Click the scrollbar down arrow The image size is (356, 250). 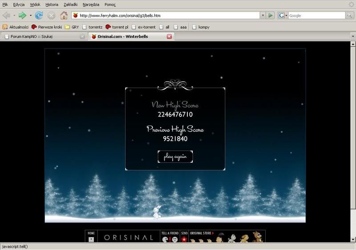[x=353, y=240]
